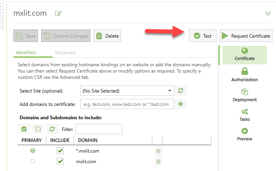Open the Authorization section
The height and width of the screenshot is (171, 276).
click(245, 75)
